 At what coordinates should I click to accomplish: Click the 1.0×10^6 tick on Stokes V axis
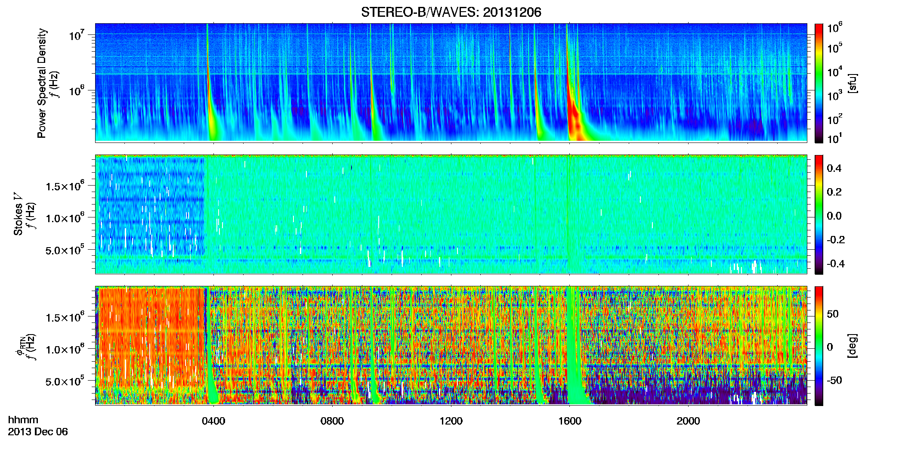click(65, 218)
